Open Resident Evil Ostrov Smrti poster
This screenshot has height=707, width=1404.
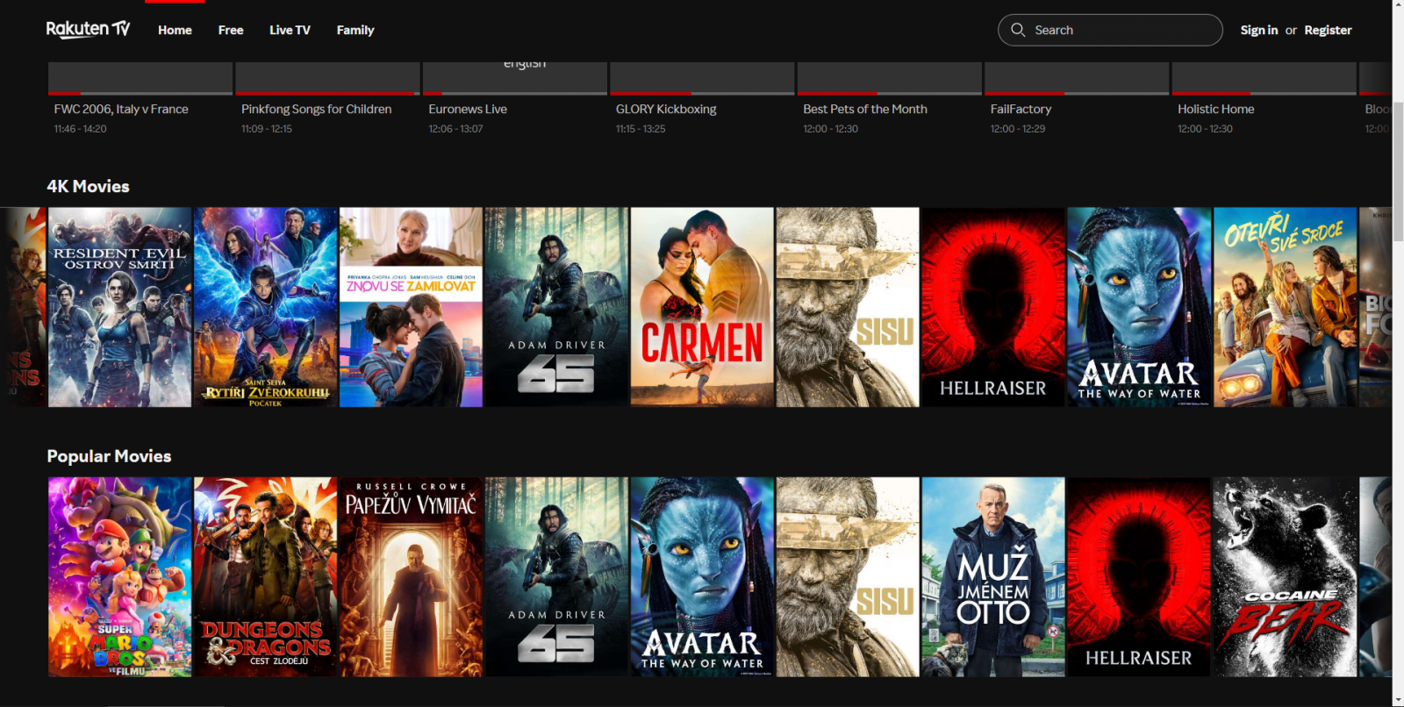click(x=119, y=307)
